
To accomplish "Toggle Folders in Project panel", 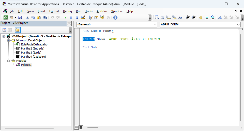I will point(18,30).
